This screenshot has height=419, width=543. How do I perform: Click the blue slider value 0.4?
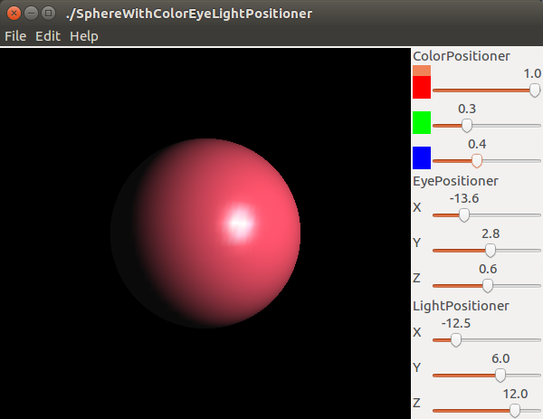click(x=477, y=144)
